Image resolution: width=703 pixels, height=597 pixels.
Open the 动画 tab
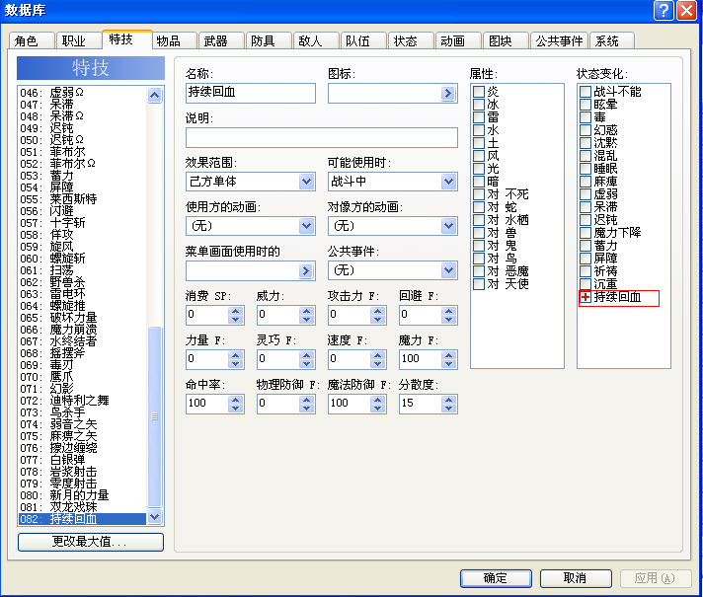coord(458,40)
